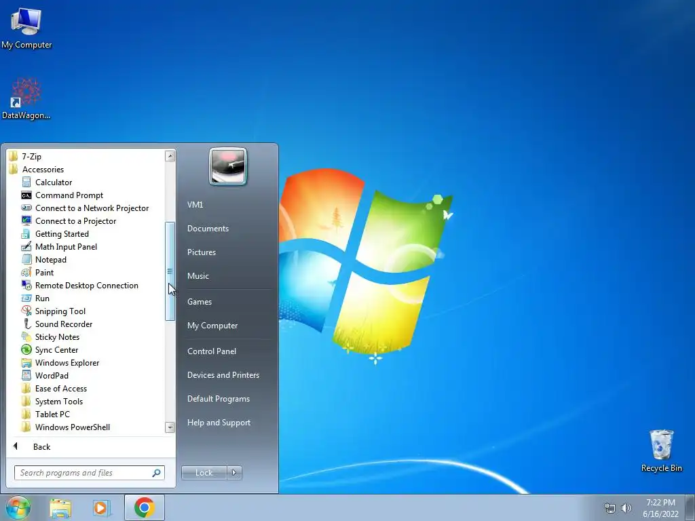
Task: Open the shutdown options arrow beside Lock
Action: click(x=234, y=473)
